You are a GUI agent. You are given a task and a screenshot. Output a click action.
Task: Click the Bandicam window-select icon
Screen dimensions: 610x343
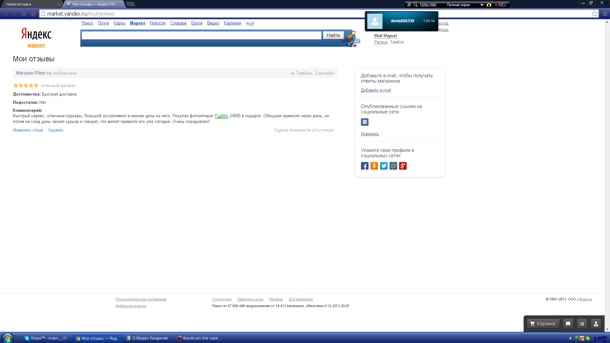409,5
